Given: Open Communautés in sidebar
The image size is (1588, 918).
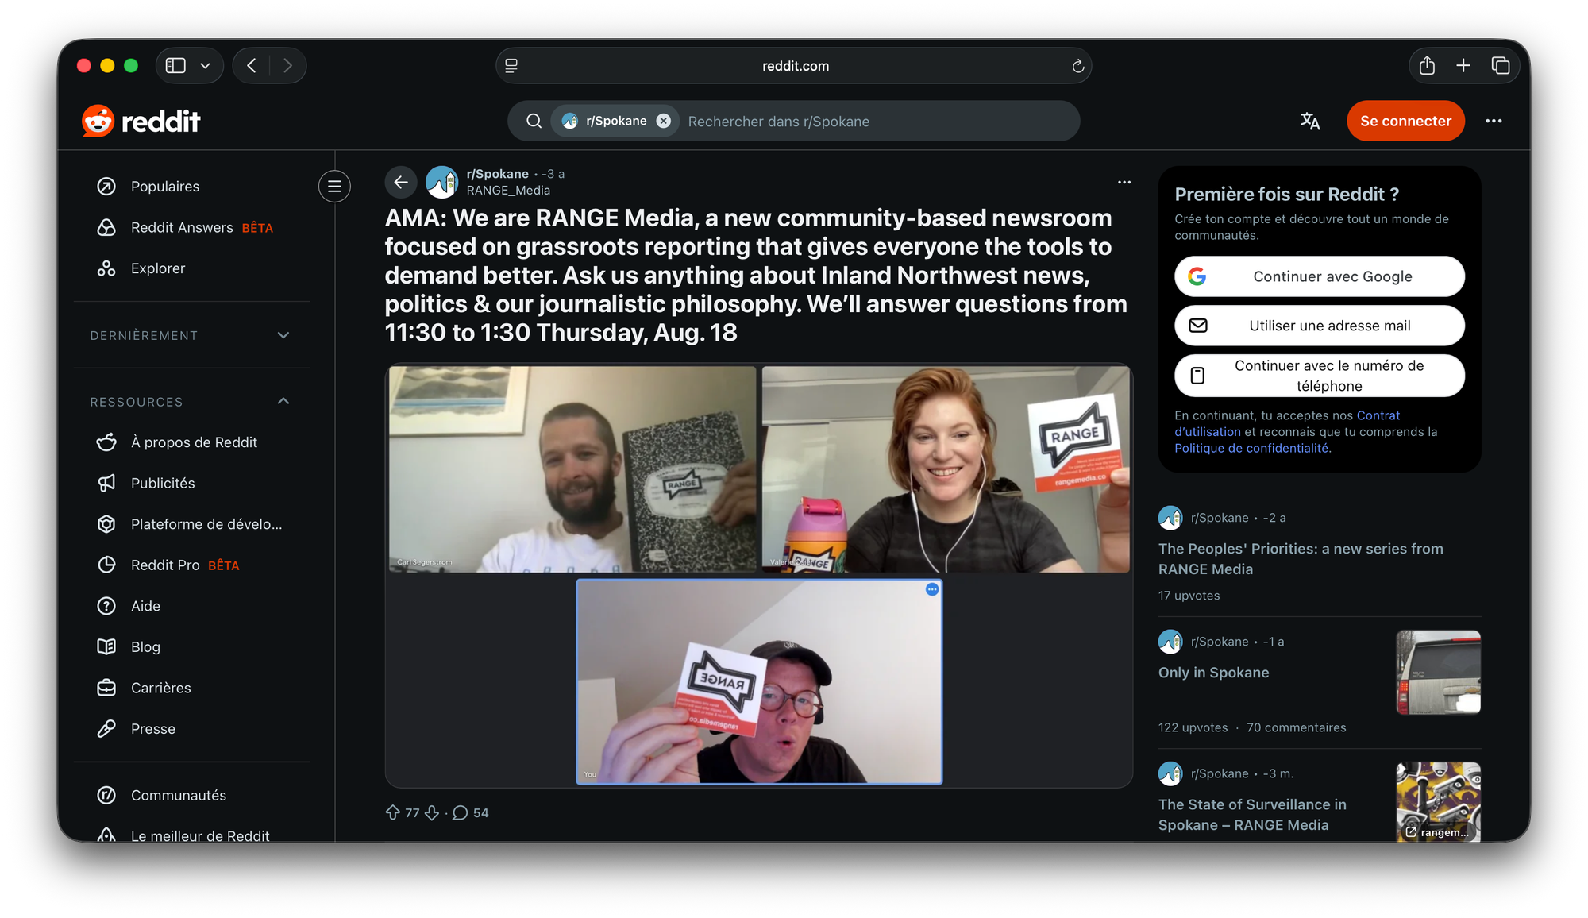Looking at the screenshot, I should point(192,795).
